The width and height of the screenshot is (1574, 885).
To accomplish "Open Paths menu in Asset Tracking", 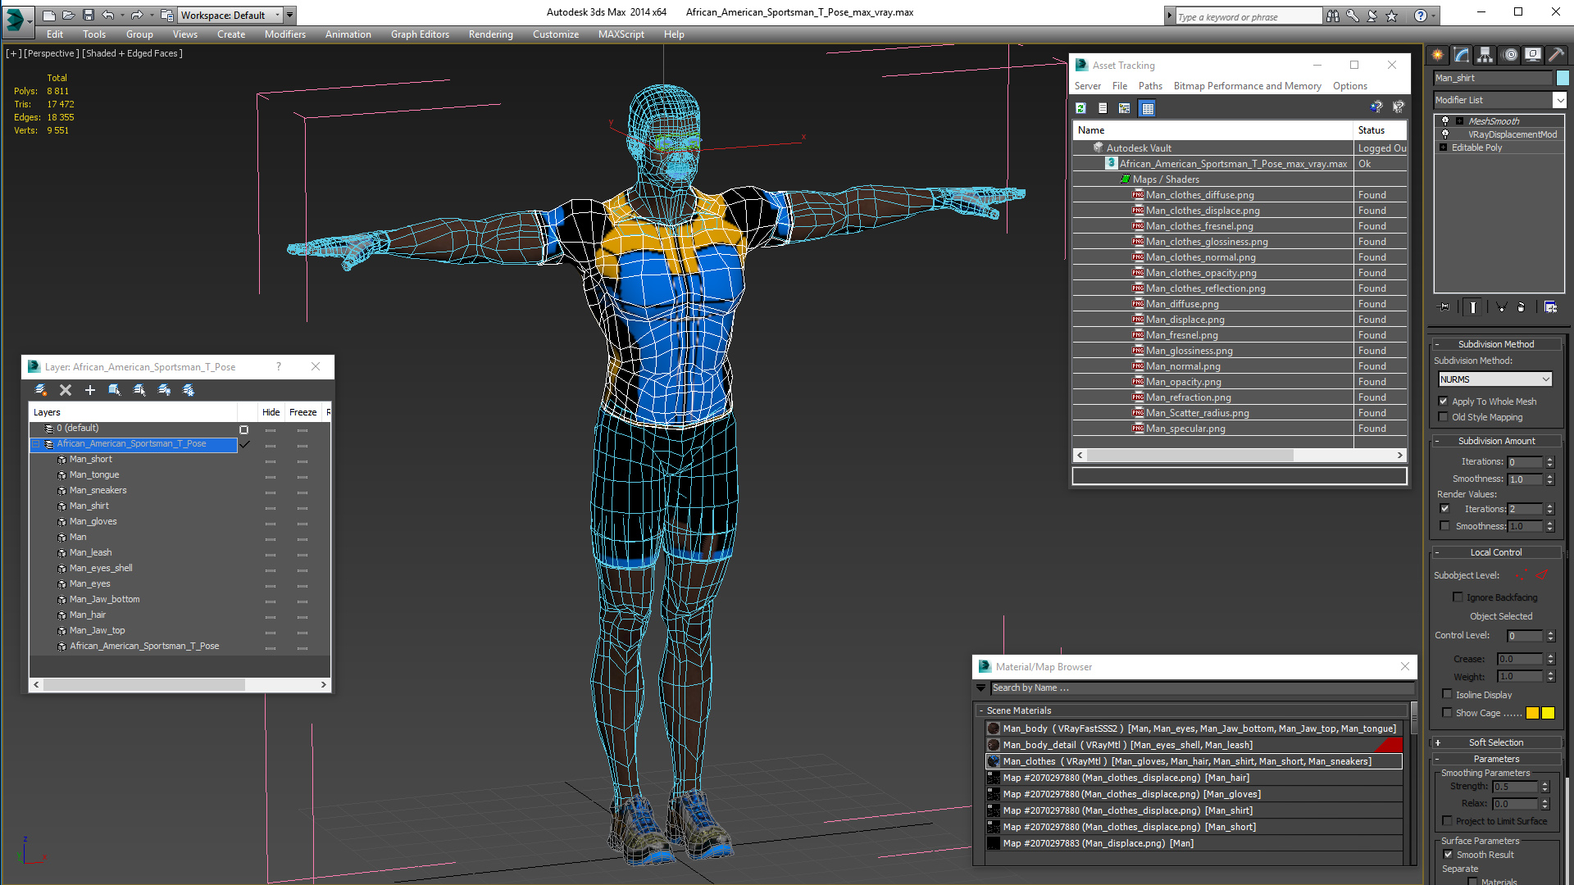I will tap(1150, 86).
